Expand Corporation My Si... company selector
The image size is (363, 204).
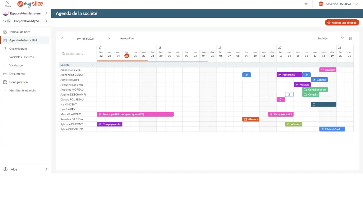point(46,21)
